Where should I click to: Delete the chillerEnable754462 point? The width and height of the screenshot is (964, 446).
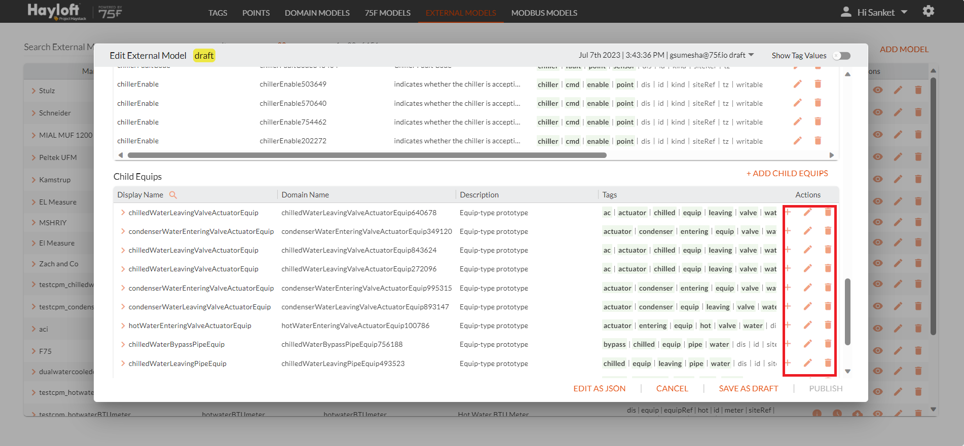(818, 121)
